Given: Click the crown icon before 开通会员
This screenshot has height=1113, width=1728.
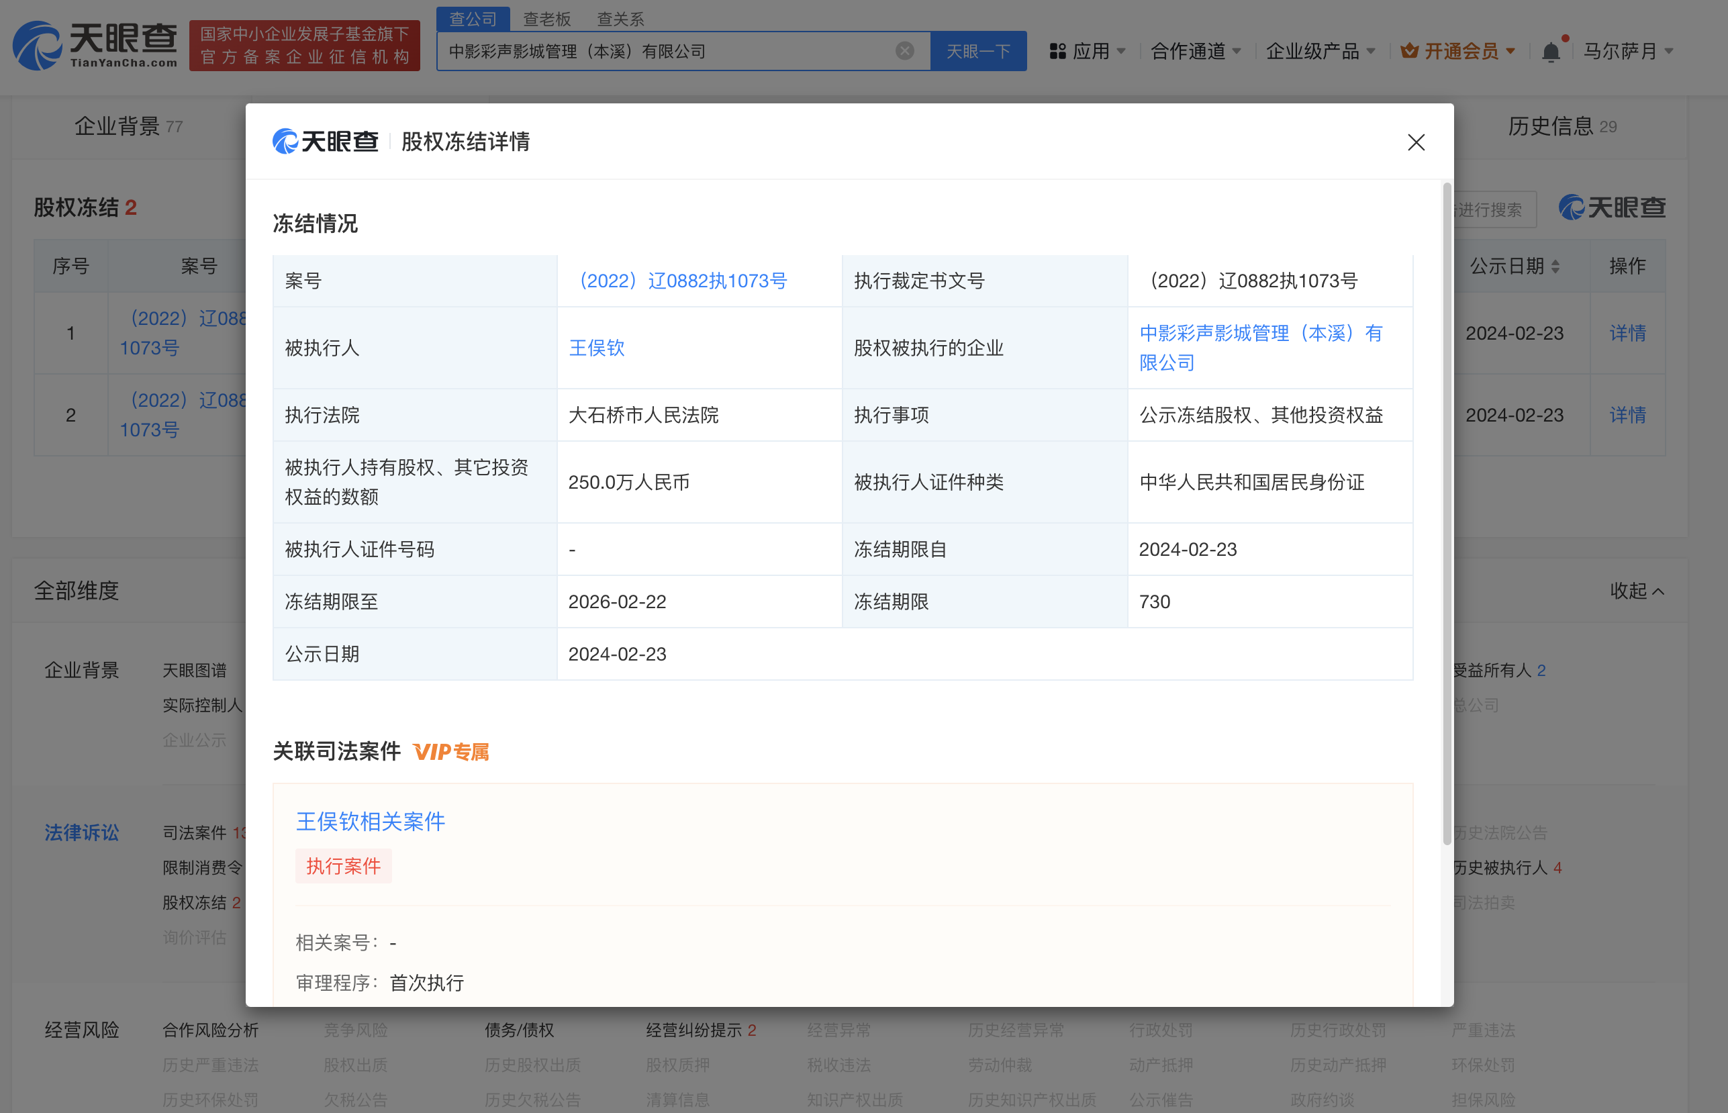Looking at the screenshot, I should click(1408, 51).
